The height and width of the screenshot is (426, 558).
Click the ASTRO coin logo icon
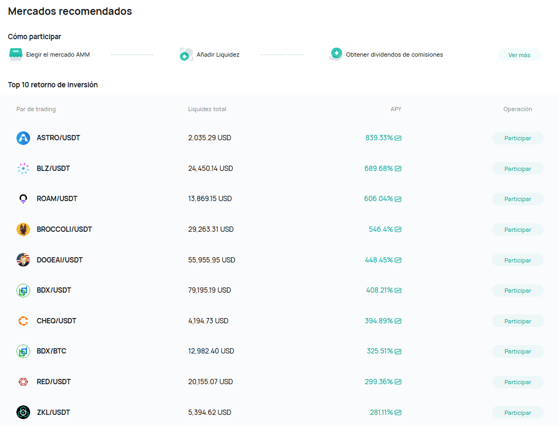pos(23,138)
